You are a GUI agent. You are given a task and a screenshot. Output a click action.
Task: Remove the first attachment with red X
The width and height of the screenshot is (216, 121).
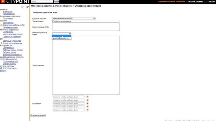[87, 97]
